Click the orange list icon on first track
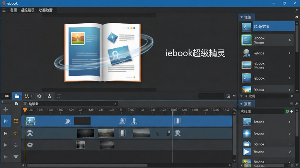The height and width of the screenshot is (168, 300). coord(16,121)
